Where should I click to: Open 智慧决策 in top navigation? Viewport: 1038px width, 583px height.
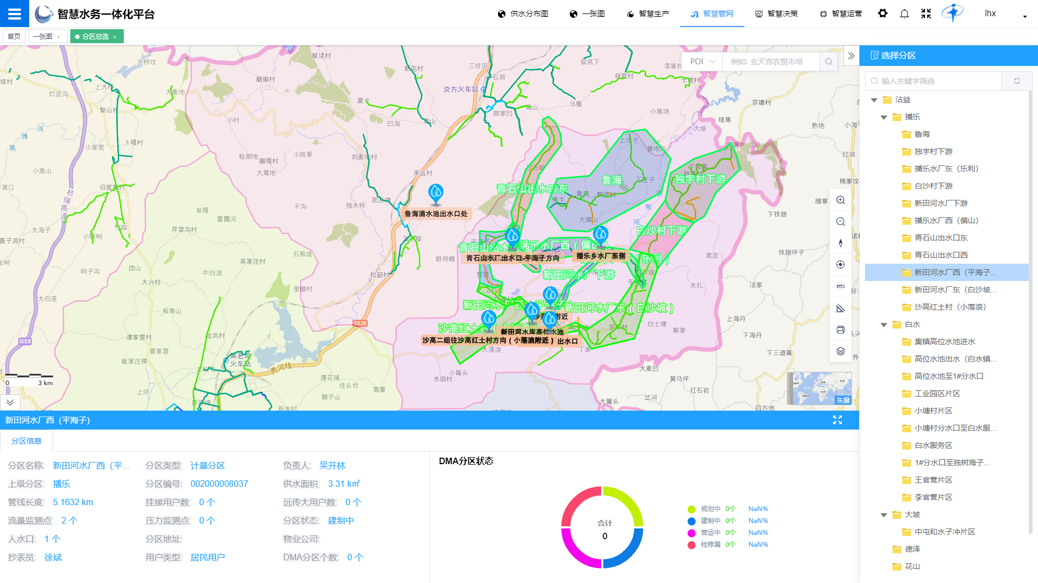(x=776, y=14)
